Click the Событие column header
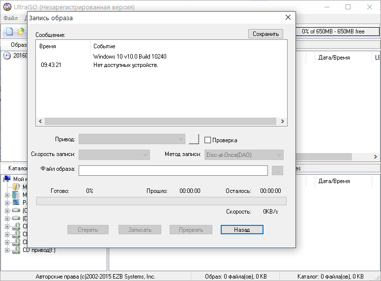The image size is (381, 281). coord(104,46)
